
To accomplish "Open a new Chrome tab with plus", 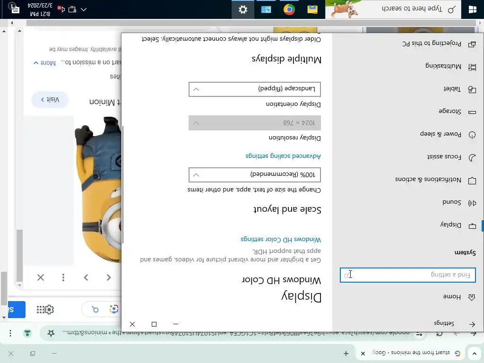I will pyautogui.click(x=346, y=354).
